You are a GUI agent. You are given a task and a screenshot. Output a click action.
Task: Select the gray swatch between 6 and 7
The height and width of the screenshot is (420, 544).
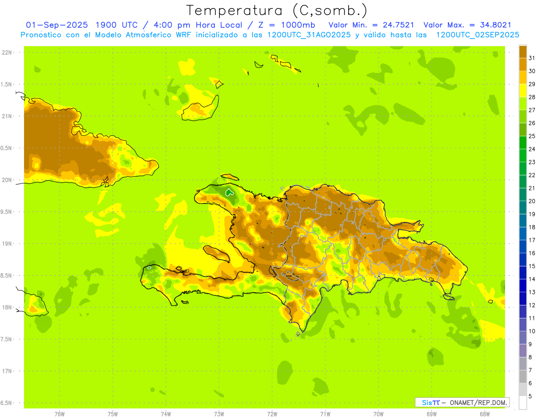523,377
